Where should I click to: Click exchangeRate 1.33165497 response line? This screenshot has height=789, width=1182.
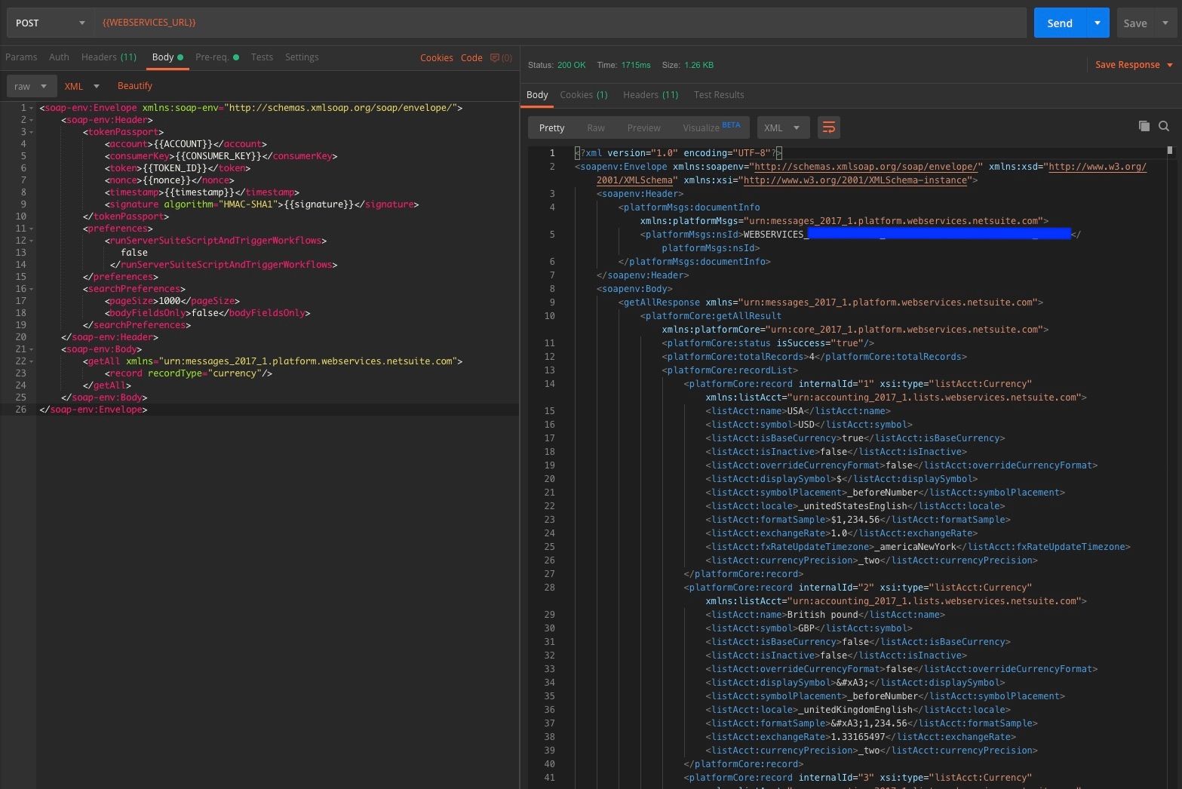click(861, 737)
